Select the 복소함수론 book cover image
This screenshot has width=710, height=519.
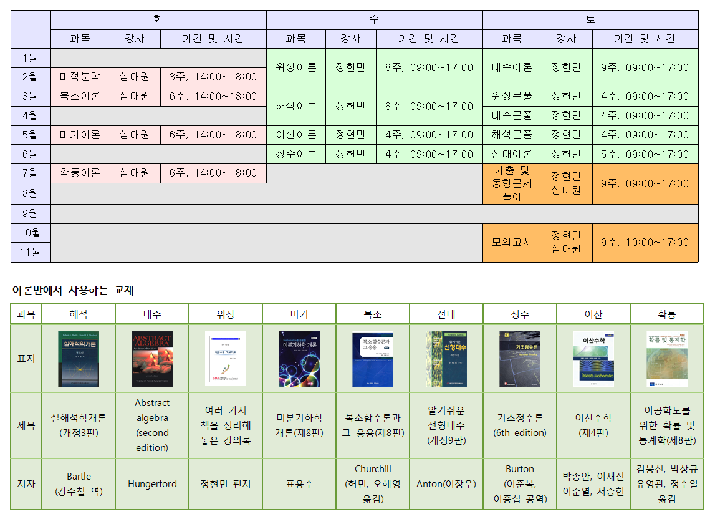point(373,359)
